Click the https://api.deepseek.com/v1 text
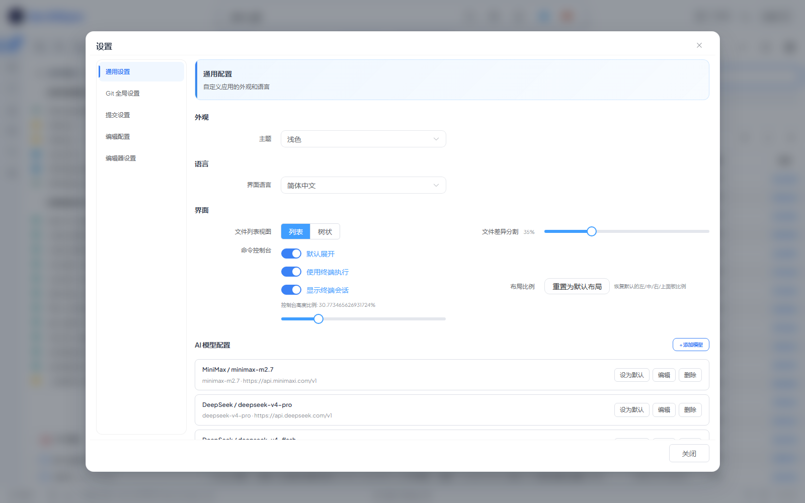The height and width of the screenshot is (503, 805). click(293, 416)
